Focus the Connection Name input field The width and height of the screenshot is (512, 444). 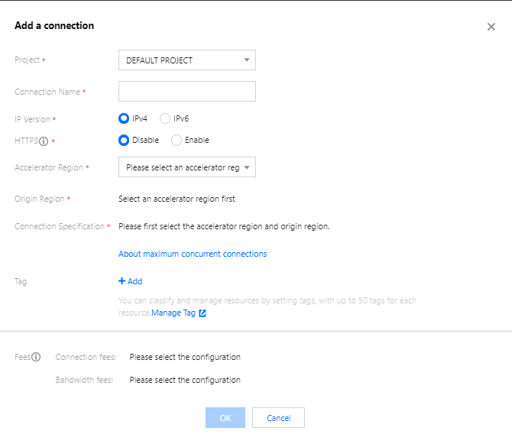pos(186,92)
